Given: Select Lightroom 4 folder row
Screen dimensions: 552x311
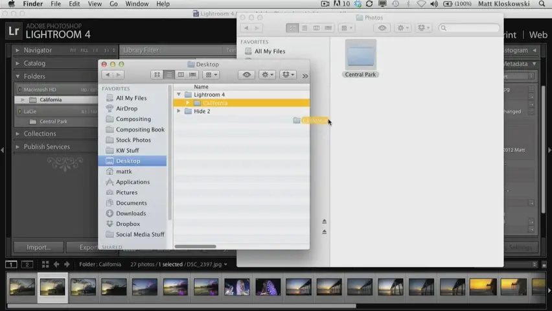Looking at the screenshot, I should (x=242, y=95).
